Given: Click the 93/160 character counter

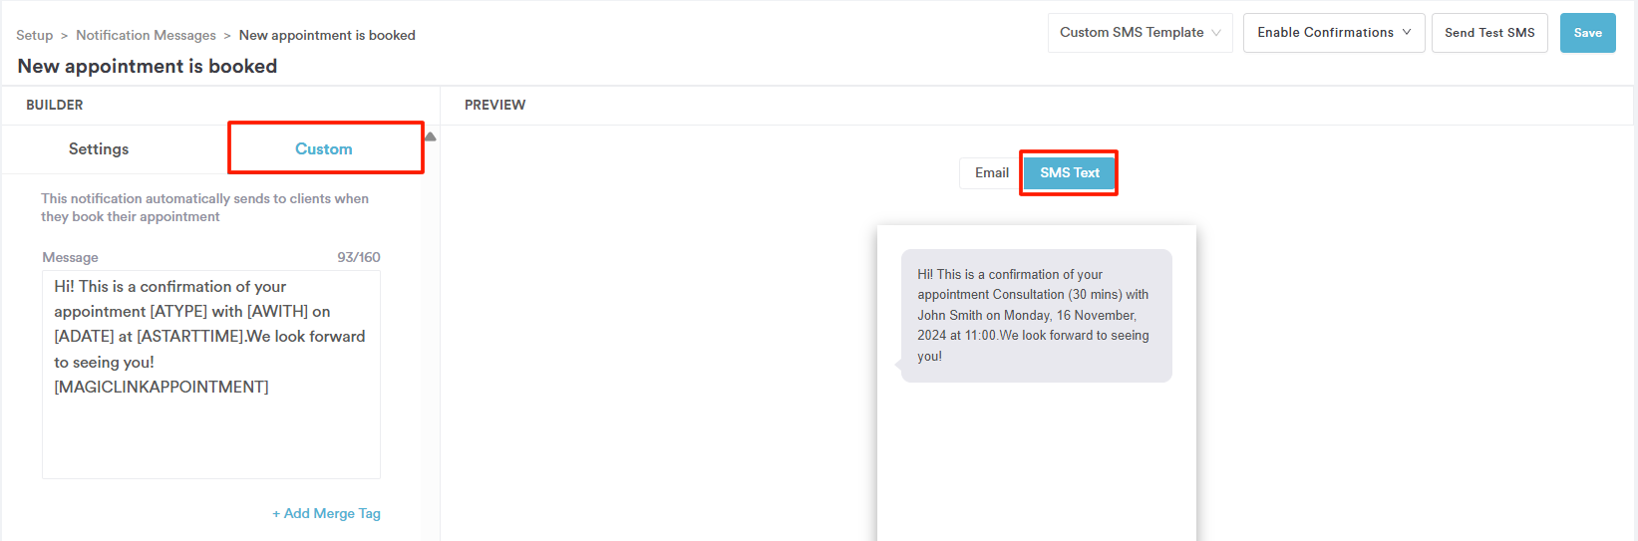Looking at the screenshot, I should pos(359,257).
